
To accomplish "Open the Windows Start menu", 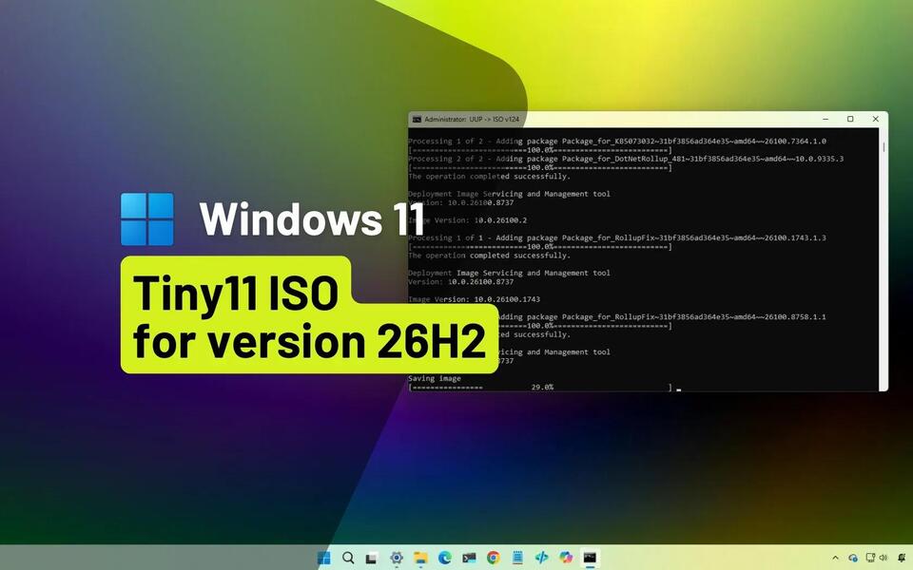I will [x=323, y=558].
